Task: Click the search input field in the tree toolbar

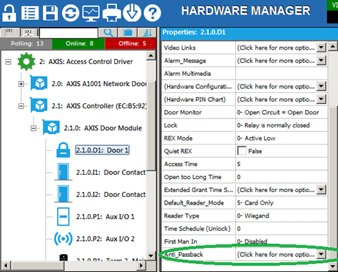Action: pos(69,33)
